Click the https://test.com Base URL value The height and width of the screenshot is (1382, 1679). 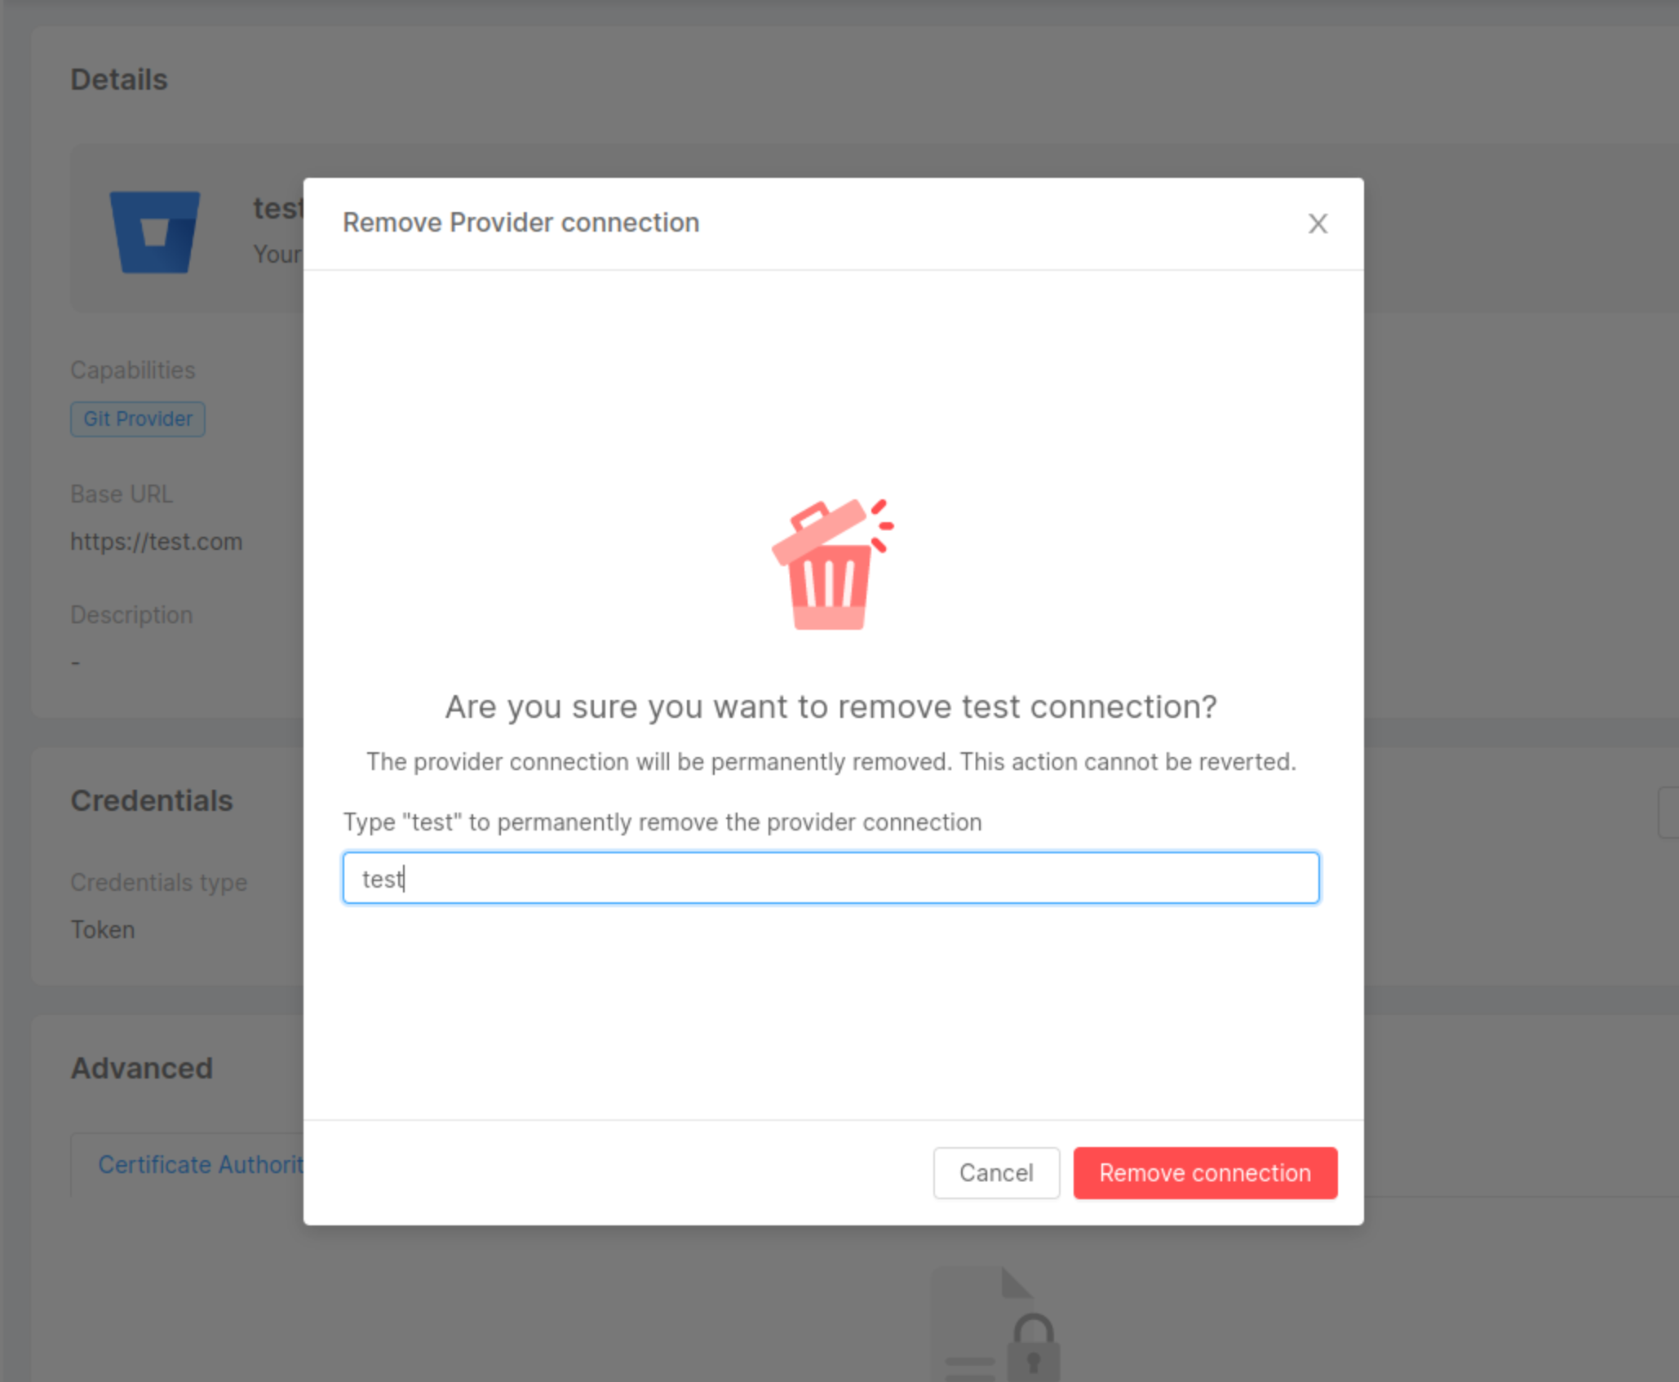tap(157, 541)
